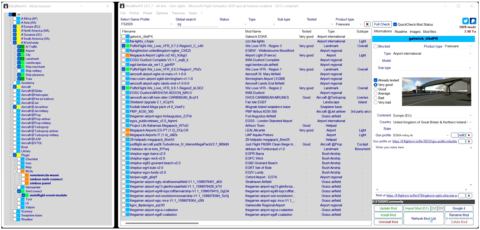This screenshot has height=230, width=480.
Task: Click the notes area scroll-left arrow
Action: (376, 190)
